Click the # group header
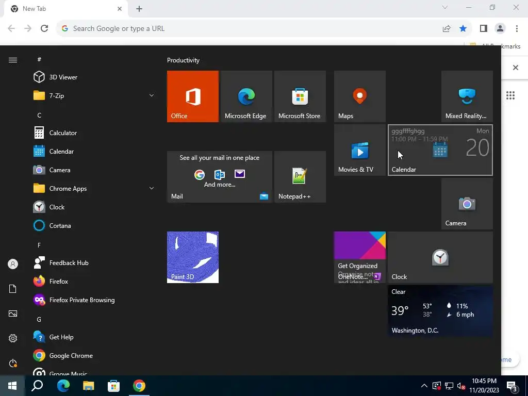 click(39, 59)
